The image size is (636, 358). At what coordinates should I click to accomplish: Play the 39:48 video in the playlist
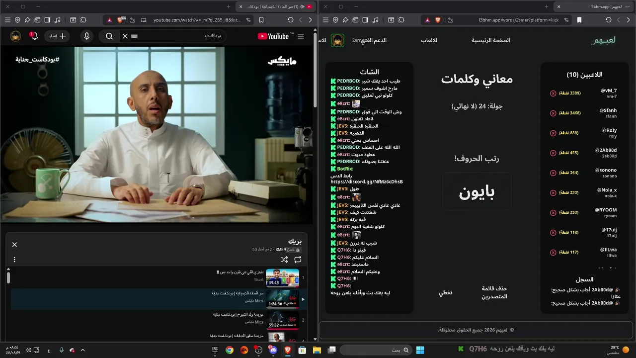282,277
